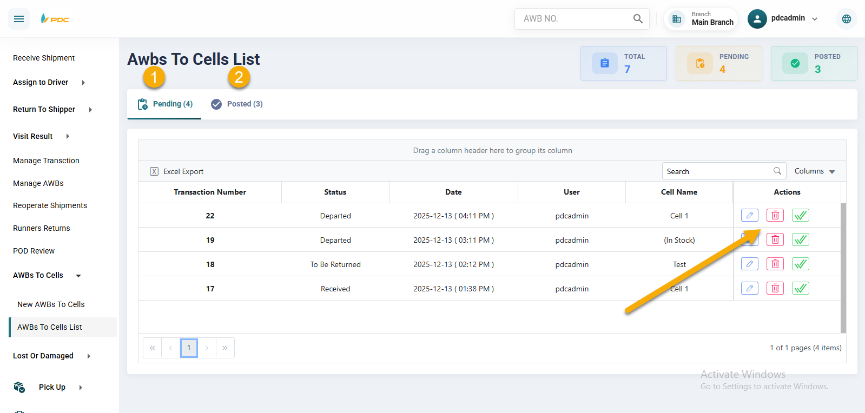This screenshot has width=865, height=413.
Task: Click the PDC logo
Action: [55, 19]
